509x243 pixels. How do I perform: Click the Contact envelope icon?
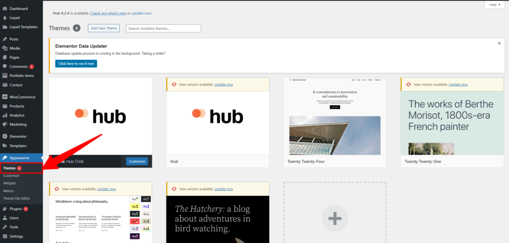click(4, 85)
